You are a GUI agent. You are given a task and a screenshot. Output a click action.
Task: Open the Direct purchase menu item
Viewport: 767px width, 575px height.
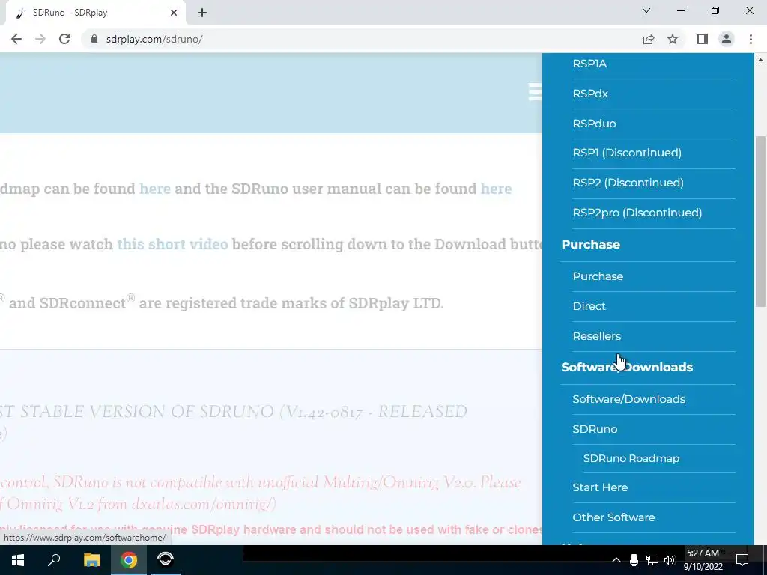(589, 306)
